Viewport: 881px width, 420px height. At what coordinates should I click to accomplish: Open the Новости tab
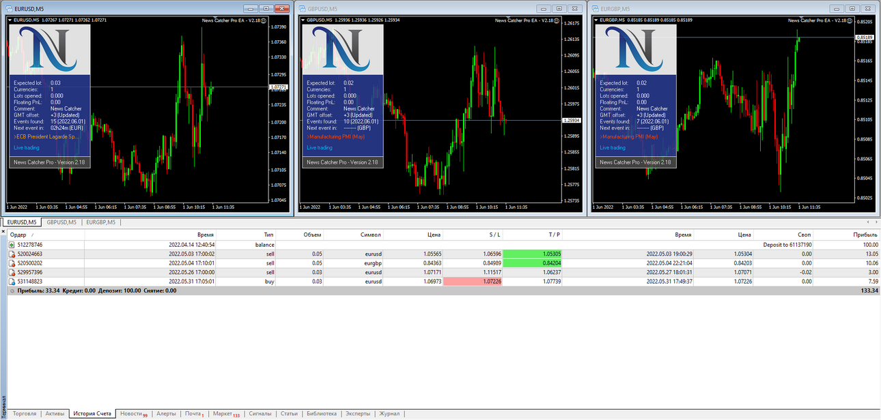pos(133,413)
